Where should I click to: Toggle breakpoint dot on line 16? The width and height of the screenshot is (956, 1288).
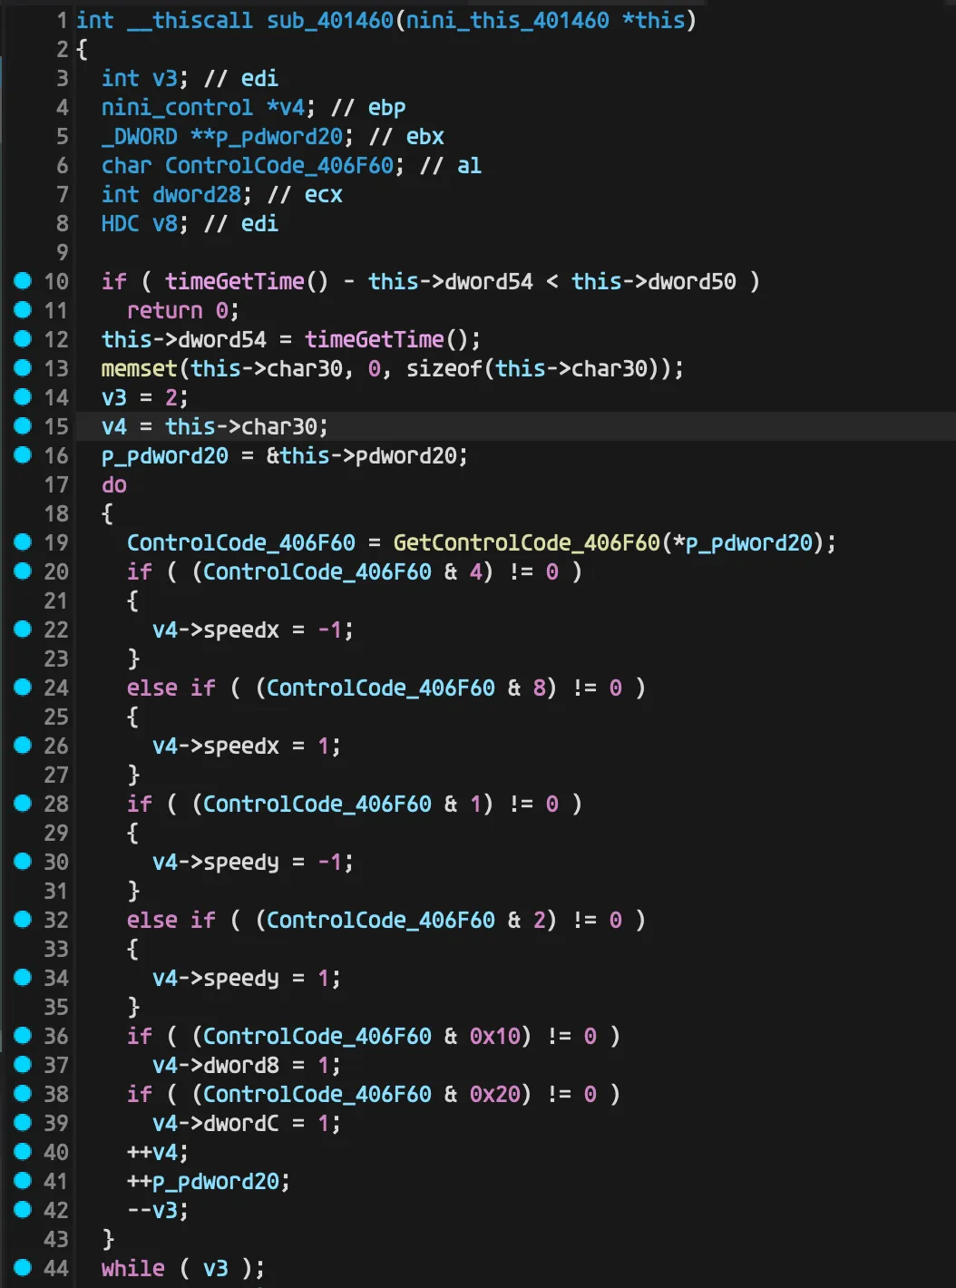point(23,455)
